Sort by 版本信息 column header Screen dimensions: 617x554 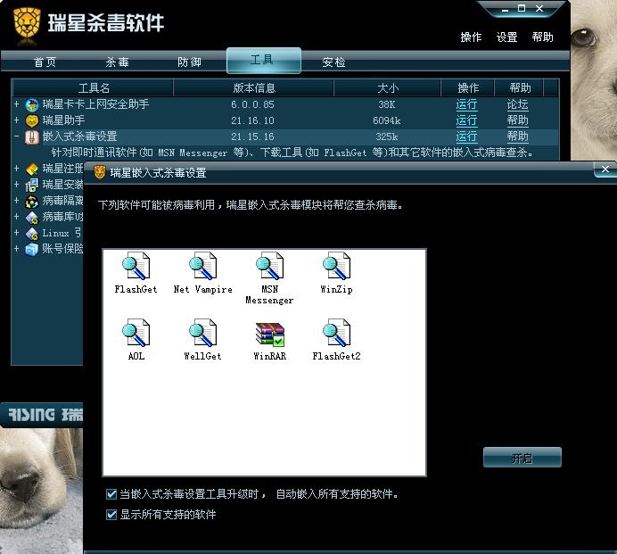click(x=254, y=87)
